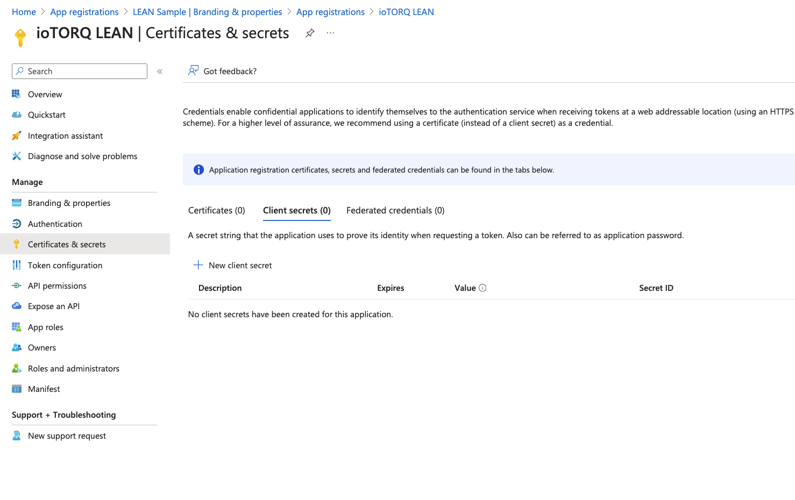Click the API permissions icon
The height and width of the screenshot is (500, 795).
point(17,285)
